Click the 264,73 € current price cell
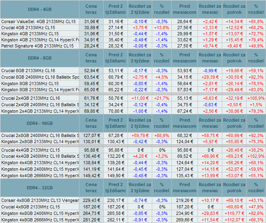The height and width of the screenshot is (223, 266). tap(91, 213)
